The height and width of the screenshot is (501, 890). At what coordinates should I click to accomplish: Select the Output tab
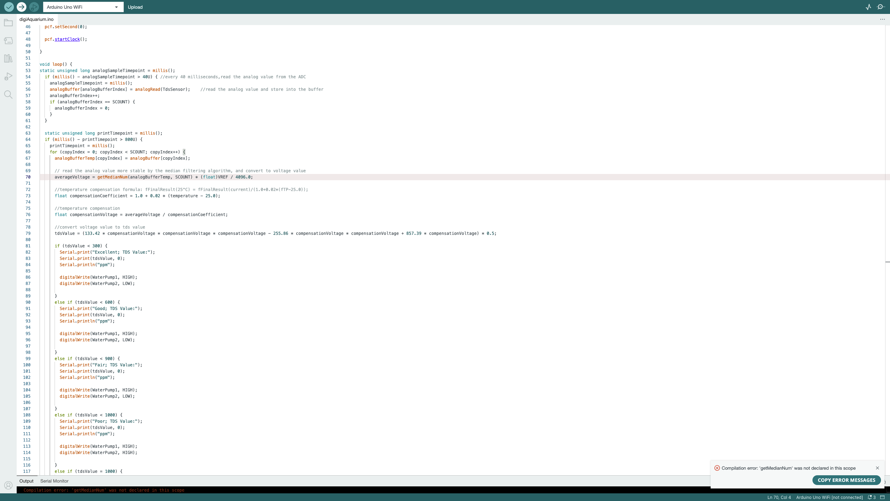[26, 481]
